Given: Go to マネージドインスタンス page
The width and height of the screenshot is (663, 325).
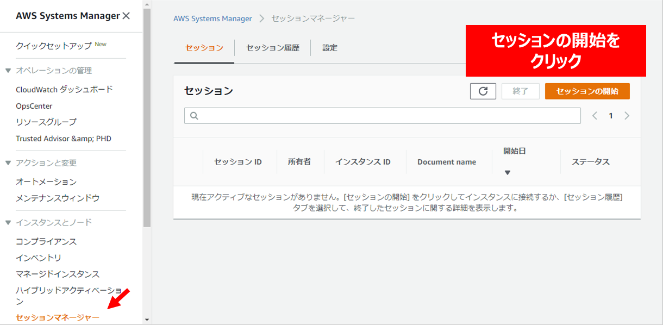Looking at the screenshot, I should click(x=58, y=274).
